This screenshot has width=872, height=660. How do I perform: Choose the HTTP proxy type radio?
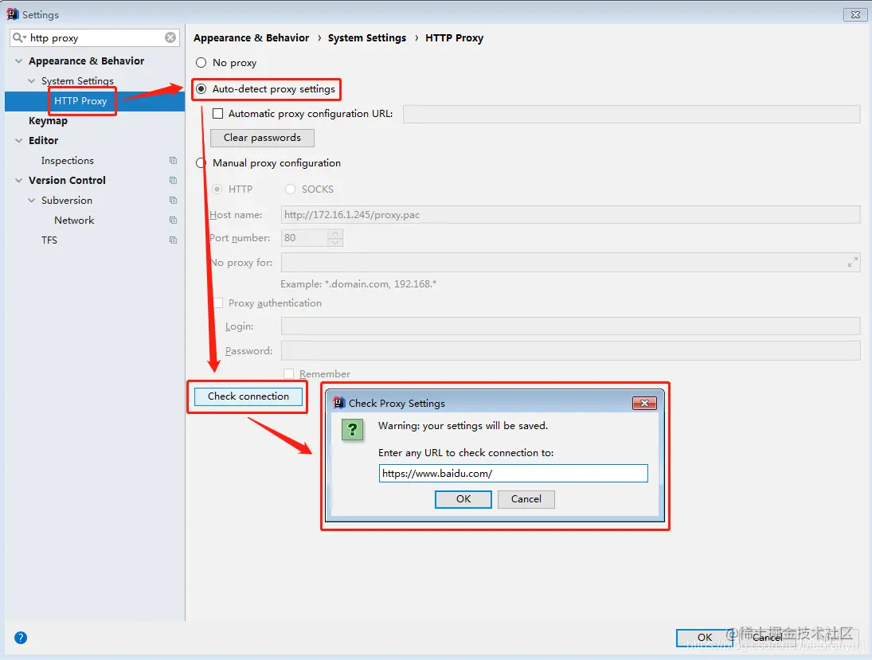click(x=217, y=189)
